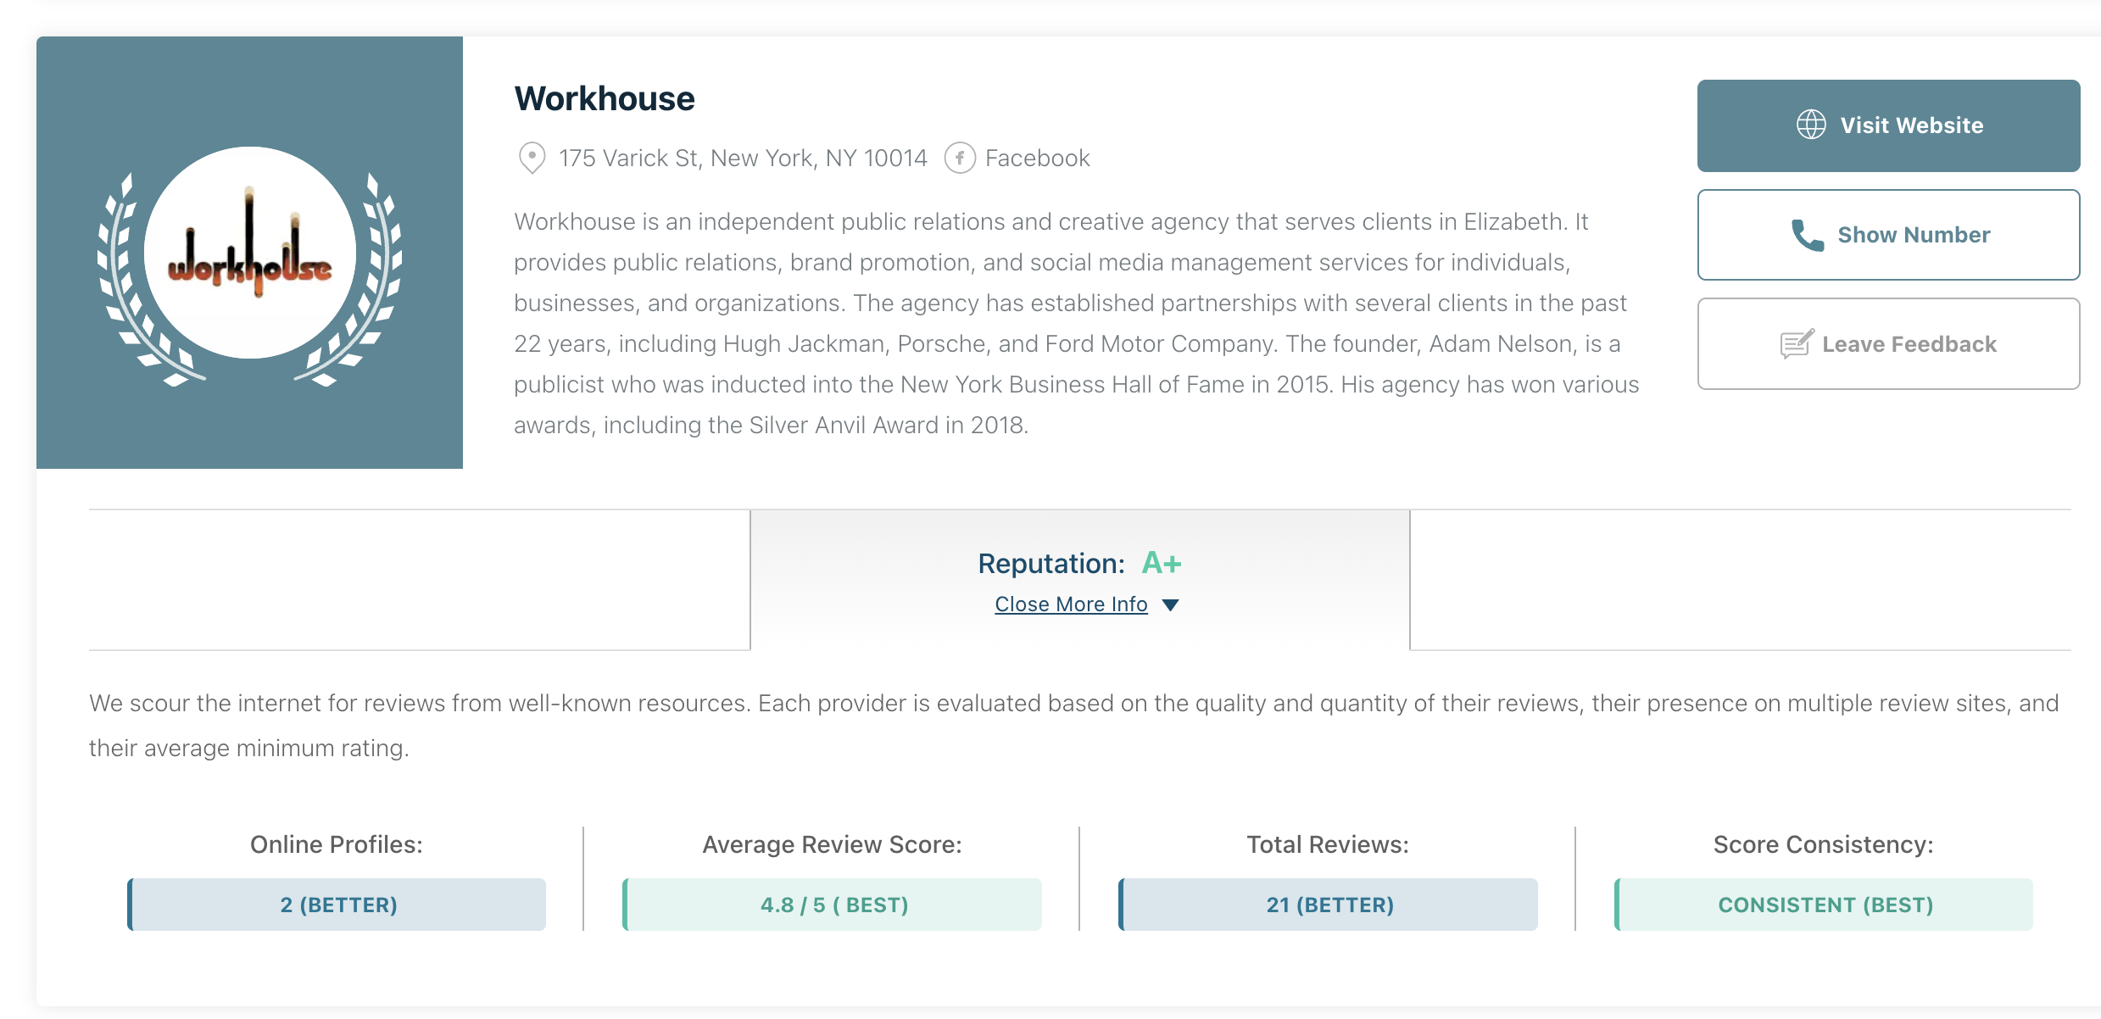This screenshot has height=1019, width=2101.
Task: Select the Reputation A+ tab
Action: (1079, 580)
